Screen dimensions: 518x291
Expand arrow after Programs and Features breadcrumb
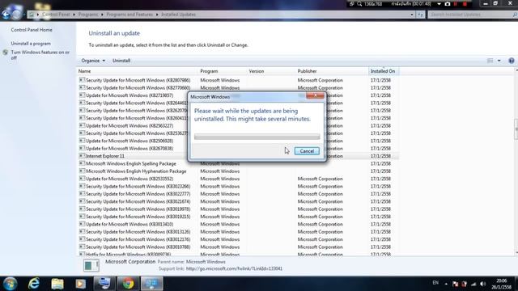coord(157,15)
